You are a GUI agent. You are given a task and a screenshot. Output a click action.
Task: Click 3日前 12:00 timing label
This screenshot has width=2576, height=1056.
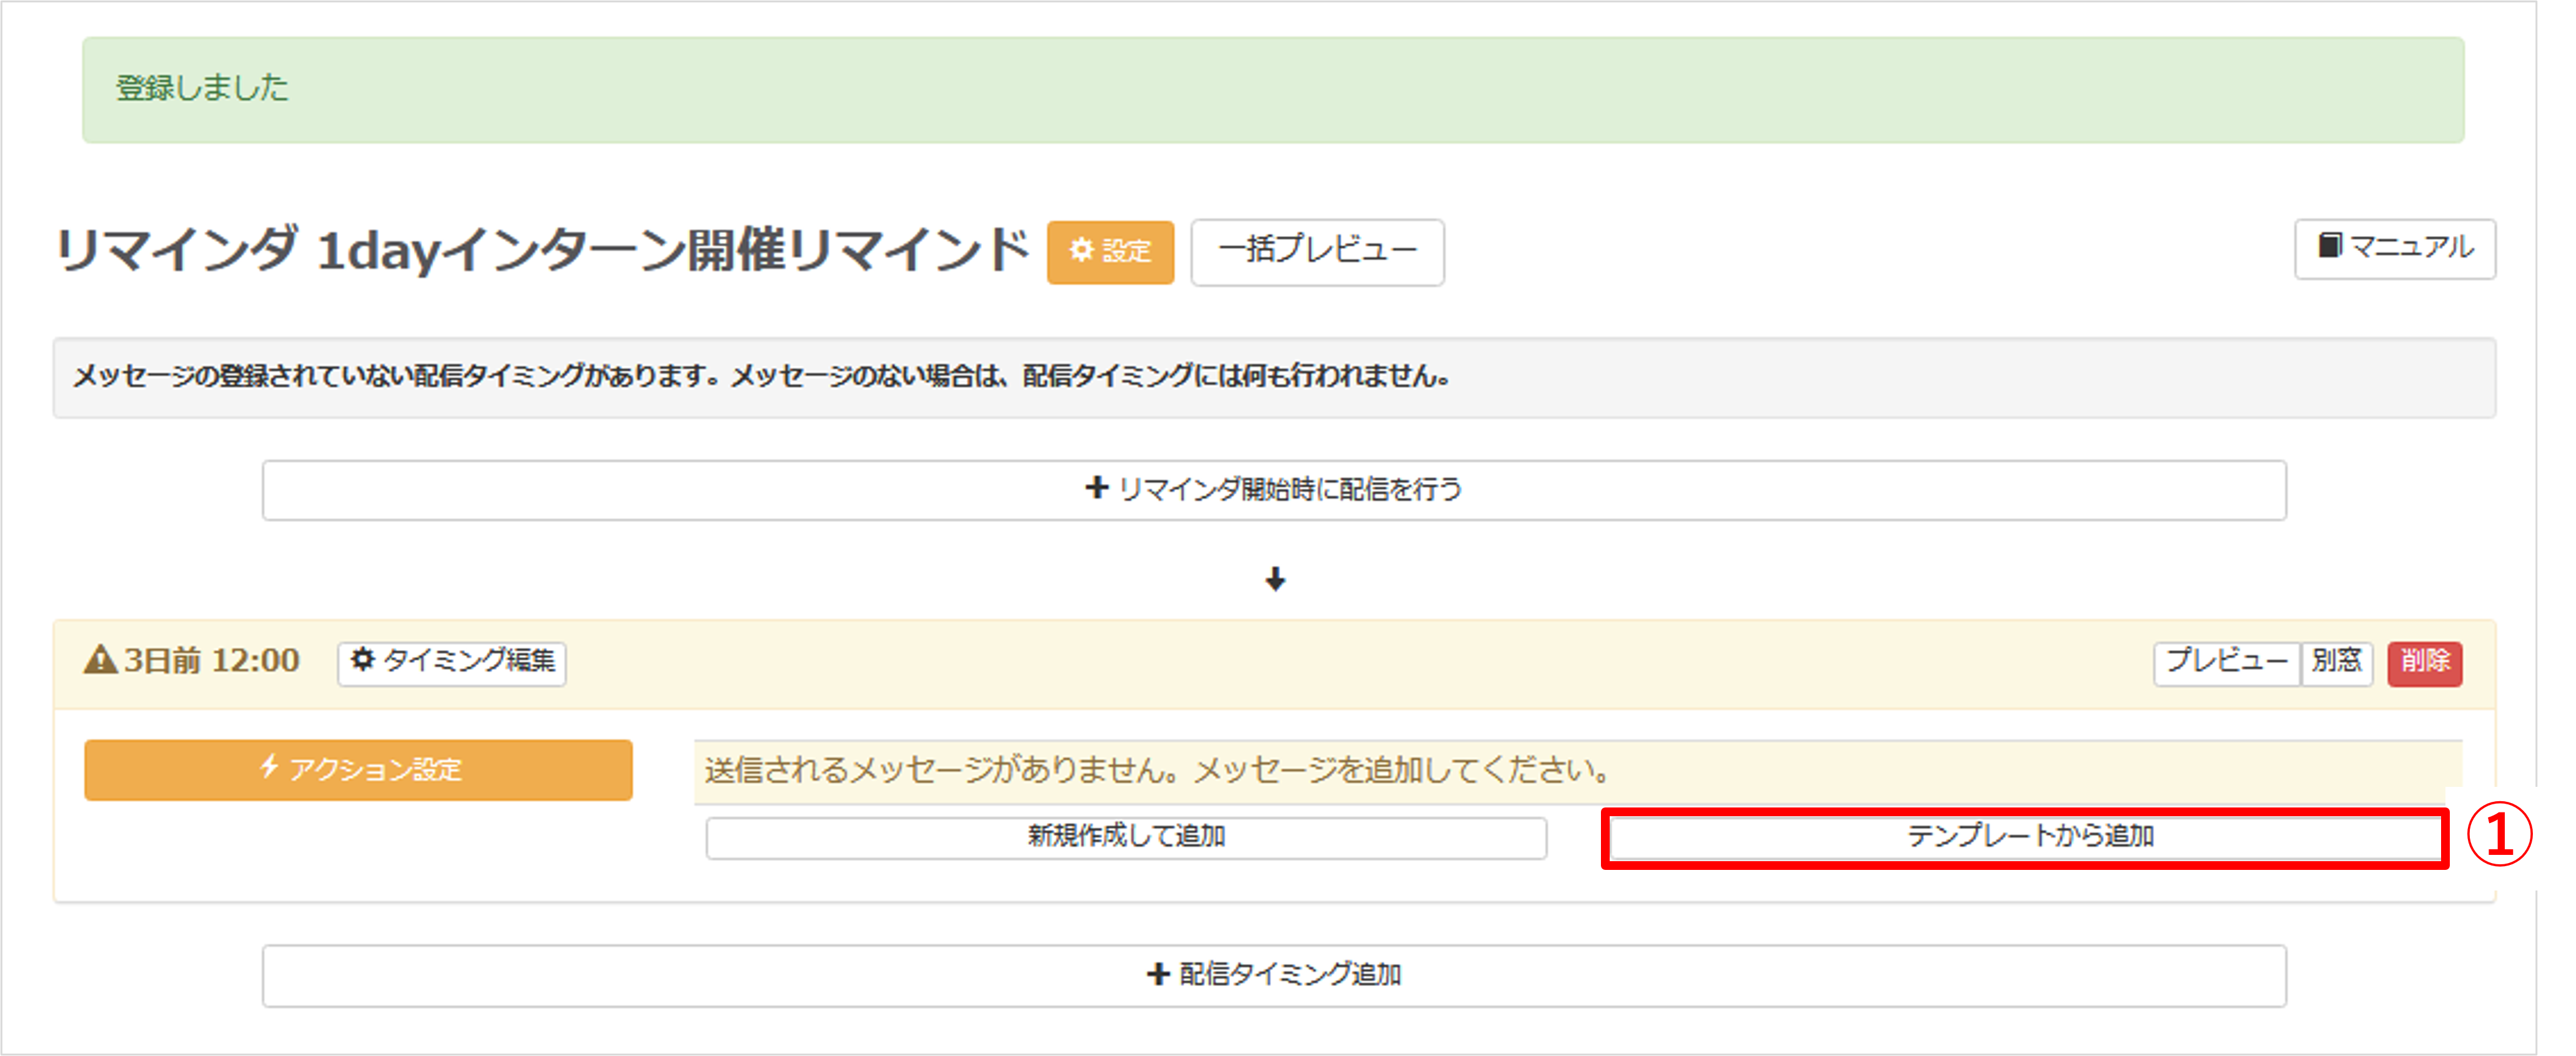tap(211, 661)
